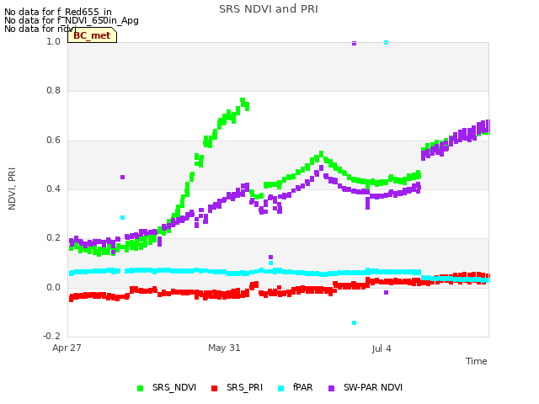Click the 'No data for f_NDVI_650in_Apg' message
Viewport: 539px width, 404px height.
72,20
